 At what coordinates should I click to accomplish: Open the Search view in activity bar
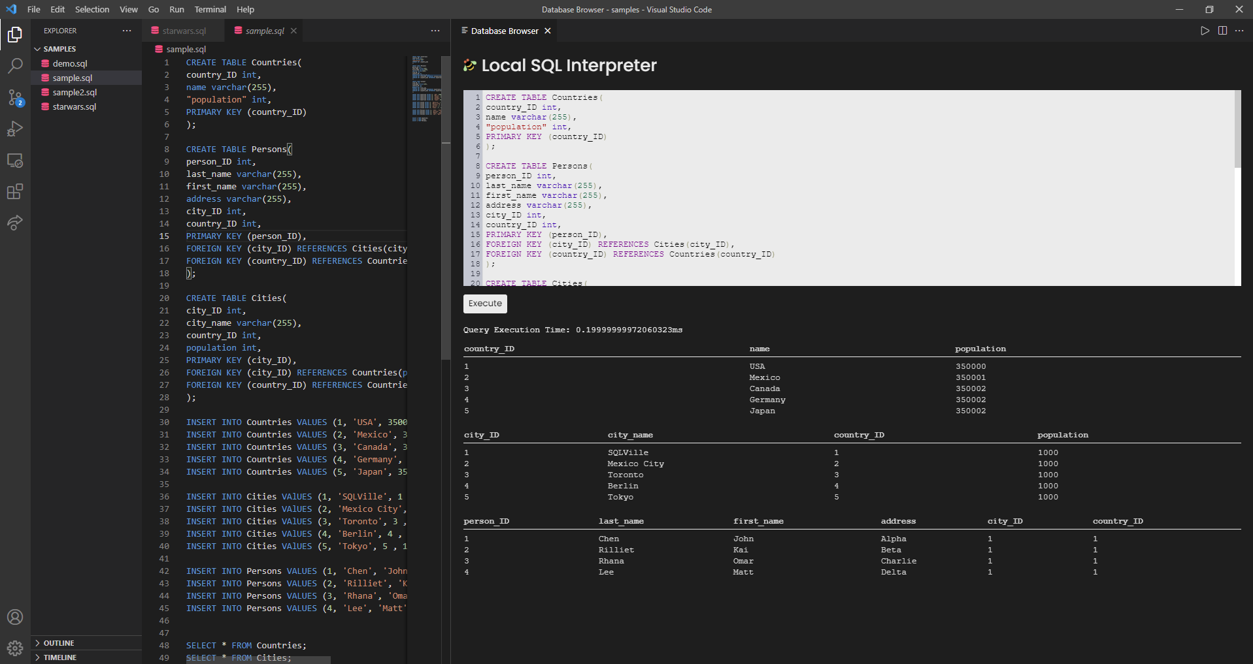pos(15,65)
